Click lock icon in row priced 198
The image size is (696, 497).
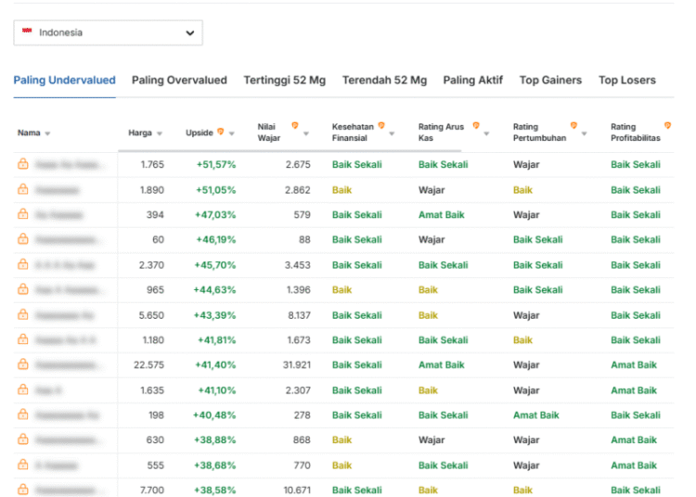(23, 415)
